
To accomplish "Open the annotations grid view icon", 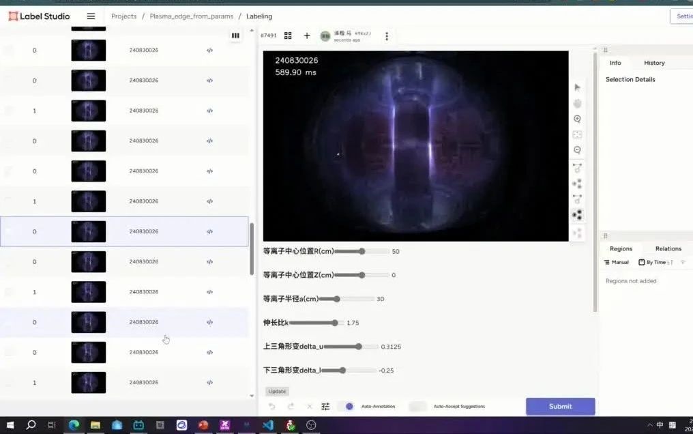I will [288, 35].
